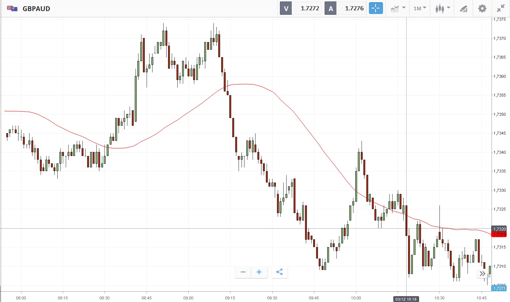Click the 03/12 10:18 time marker
The image size is (510, 302).
(406, 299)
